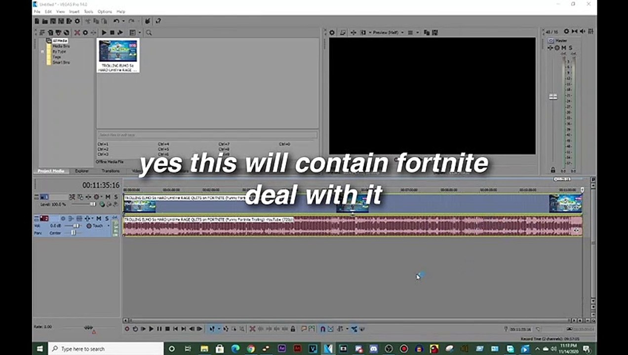Remove selected media with red X icon
The image size is (628, 355).
pos(77,33)
